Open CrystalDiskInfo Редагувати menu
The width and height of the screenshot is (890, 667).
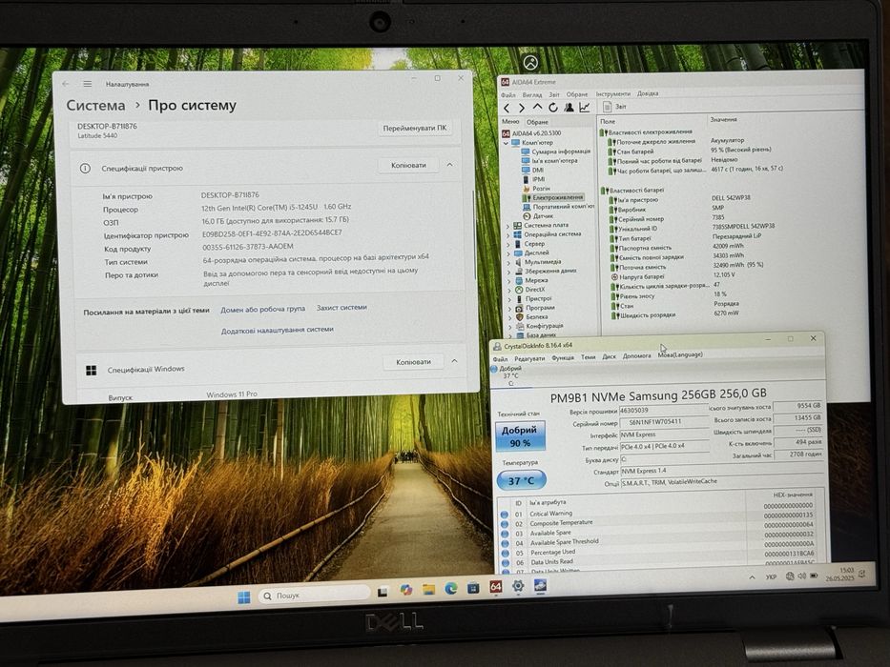pyautogui.click(x=529, y=358)
